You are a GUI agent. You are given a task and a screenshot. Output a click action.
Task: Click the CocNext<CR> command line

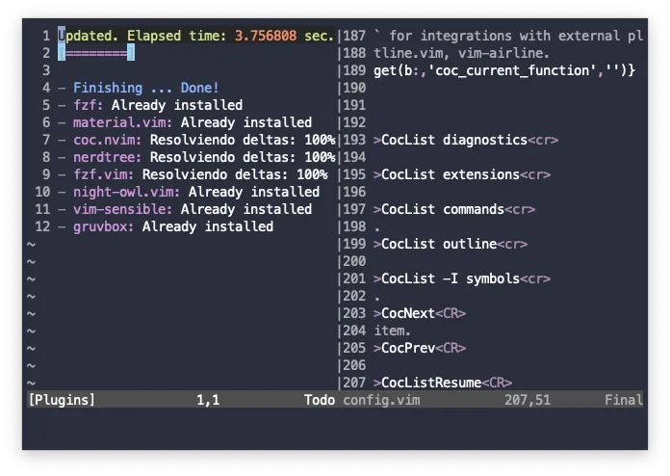[420, 313]
